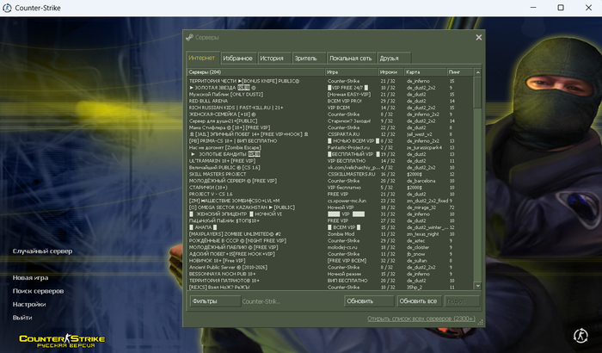The width and height of the screenshot is (602, 353).
Task: Close the Серверы dialog with the X
Action: (479, 38)
